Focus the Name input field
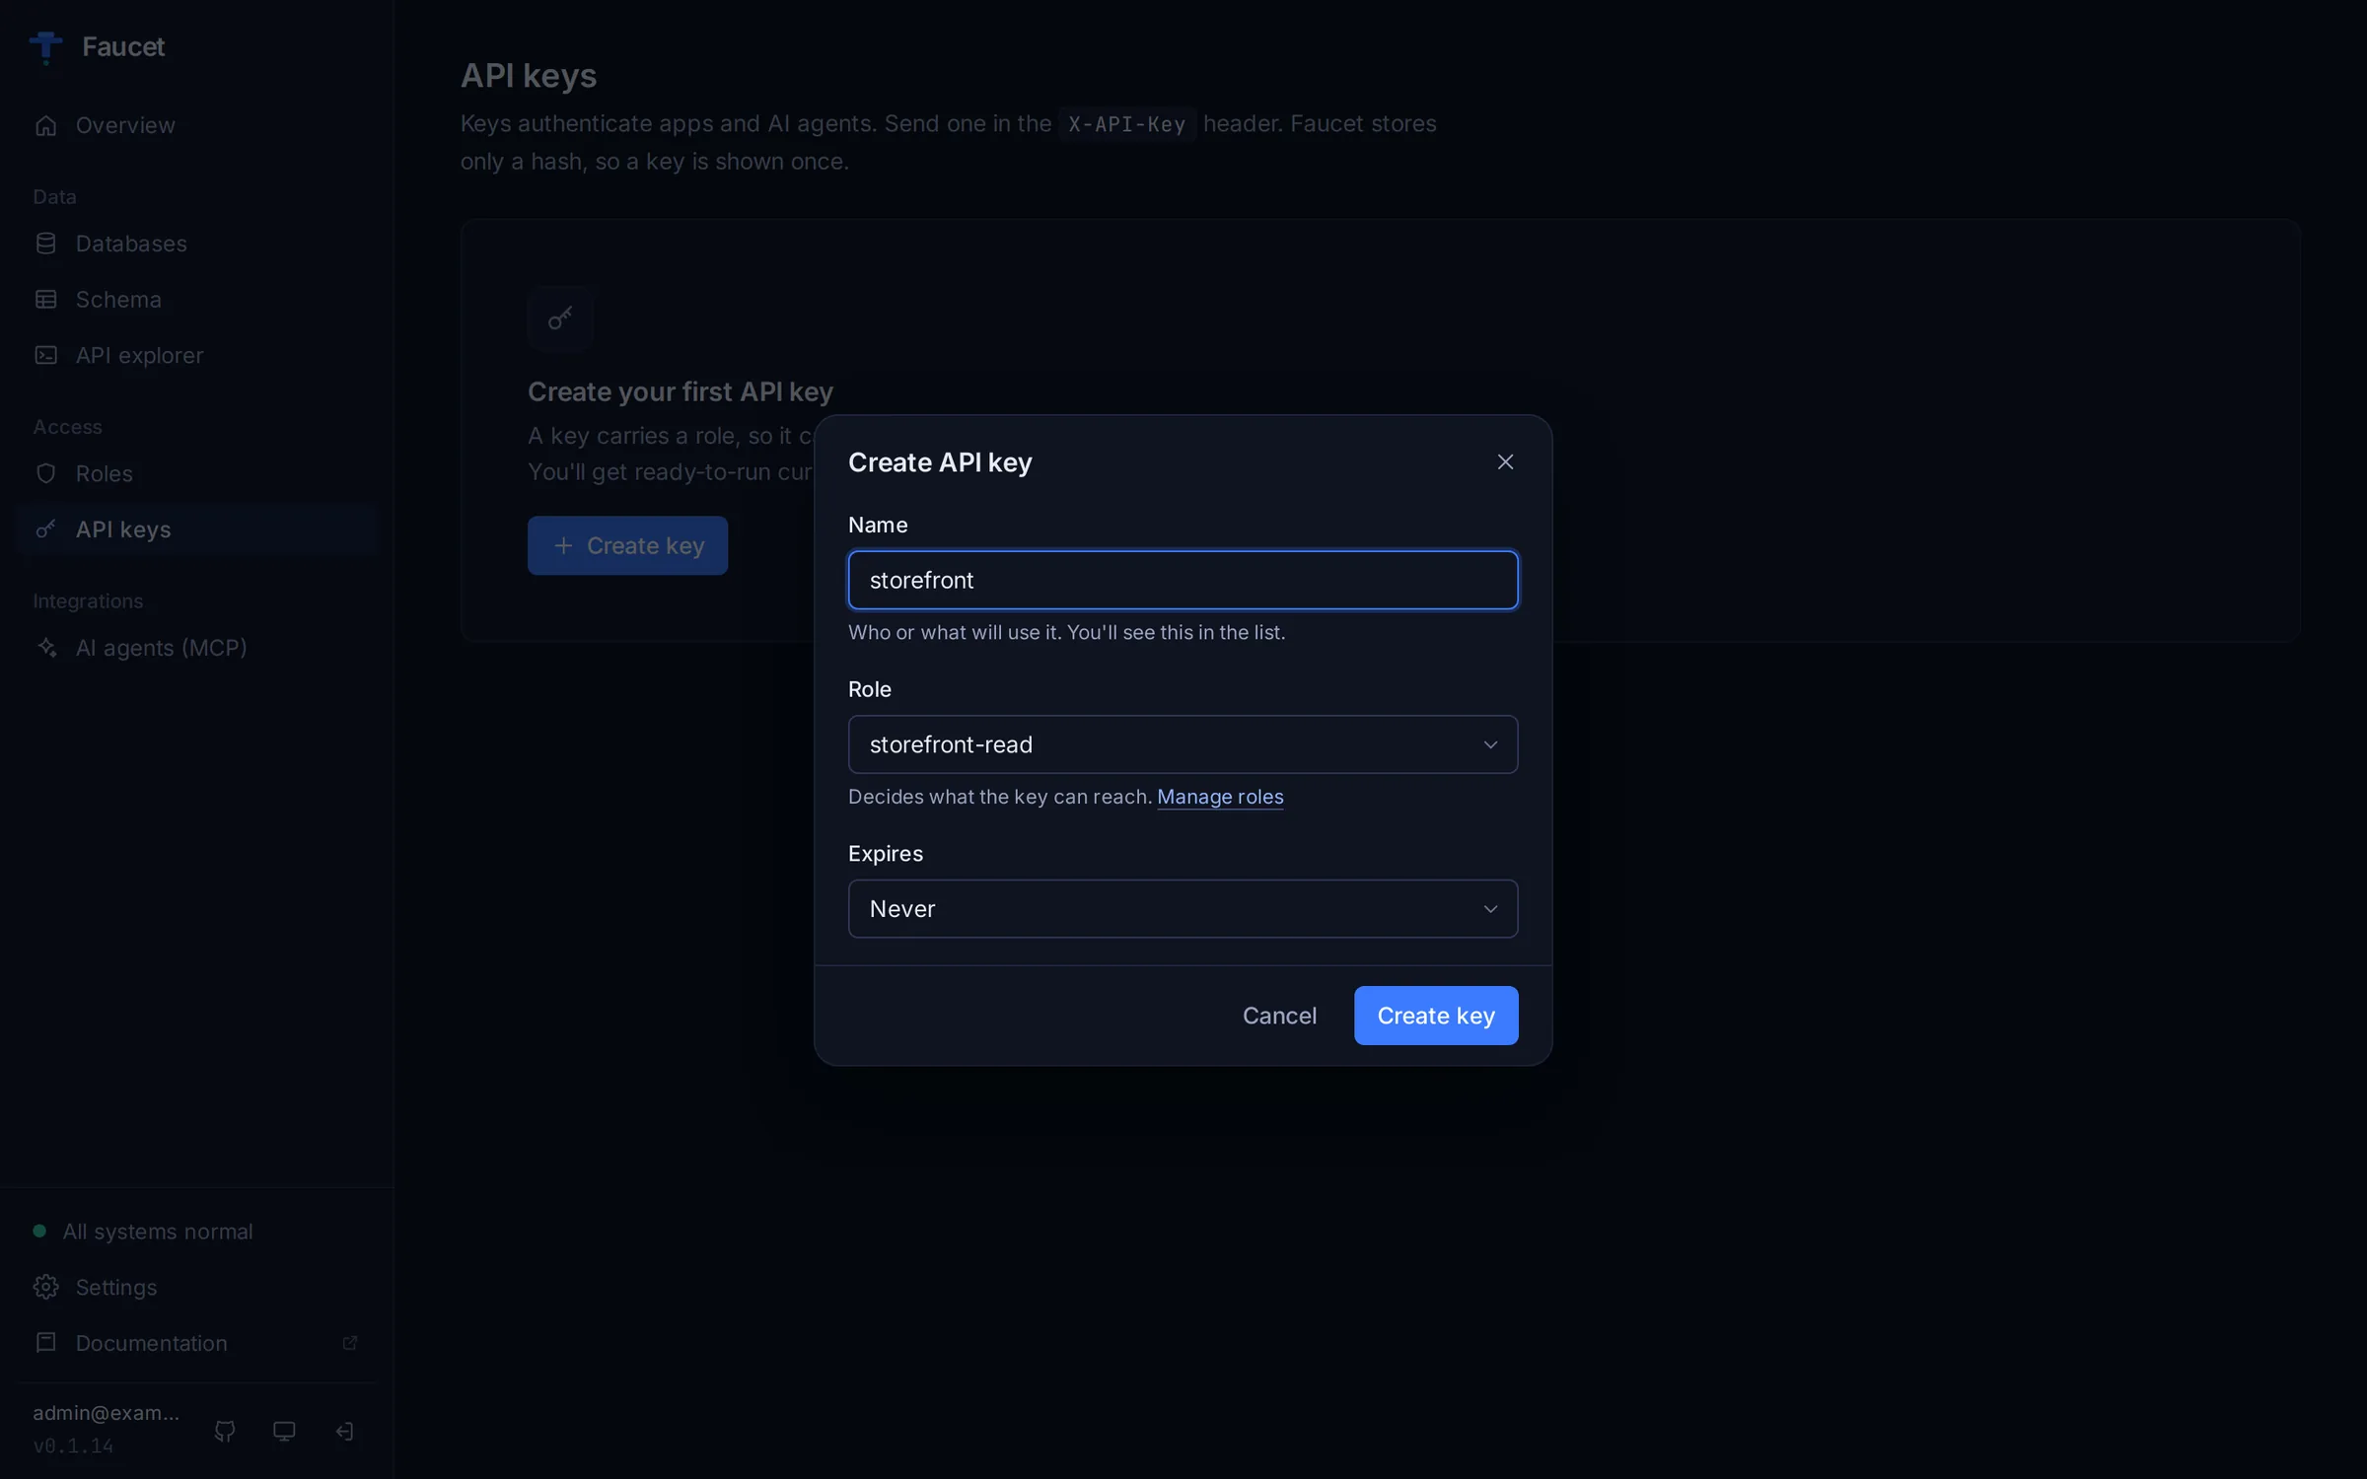 point(1183,580)
